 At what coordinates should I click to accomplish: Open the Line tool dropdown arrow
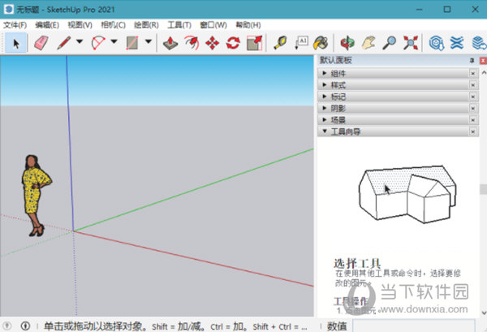click(80, 41)
